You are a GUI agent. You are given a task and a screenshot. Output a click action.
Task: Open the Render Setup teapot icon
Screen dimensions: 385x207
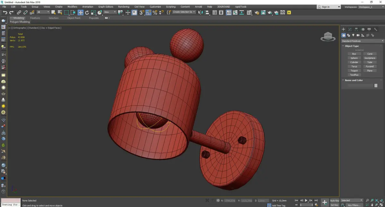(257, 12)
